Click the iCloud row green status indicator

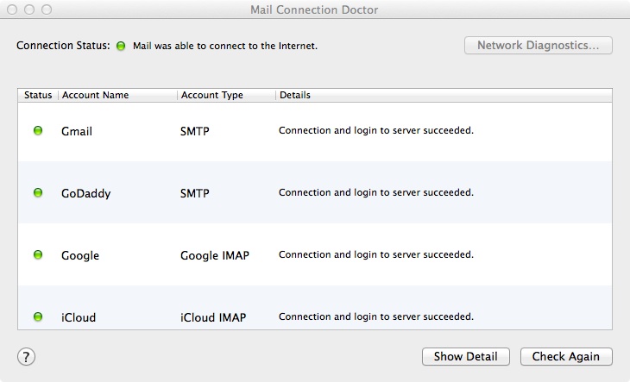coord(38,317)
